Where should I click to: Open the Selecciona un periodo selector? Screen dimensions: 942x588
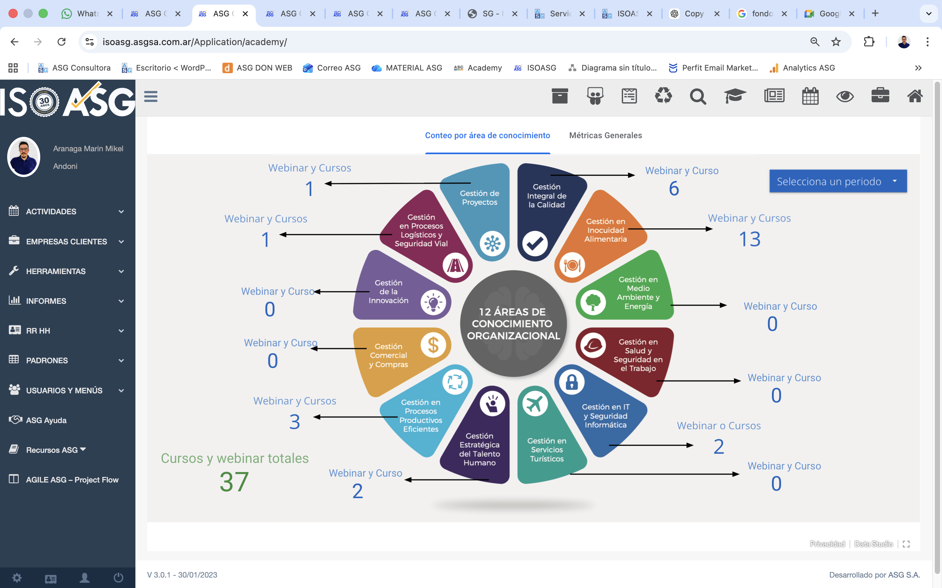click(x=837, y=181)
